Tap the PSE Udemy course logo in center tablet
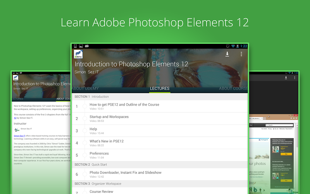Viewport: 310px width, 194px height. [x=78, y=54]
